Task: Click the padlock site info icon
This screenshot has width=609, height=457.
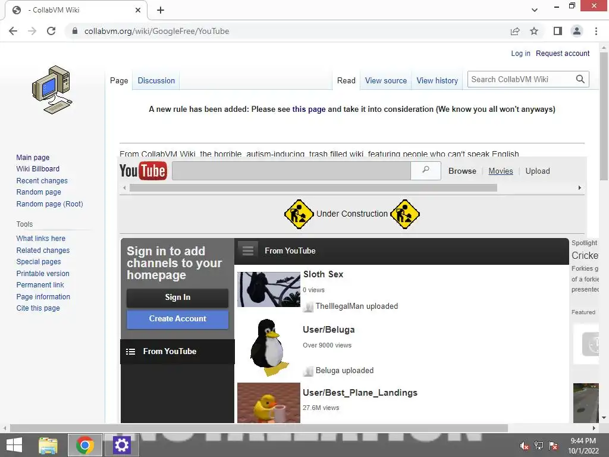Action: click(x=75, y=31)
